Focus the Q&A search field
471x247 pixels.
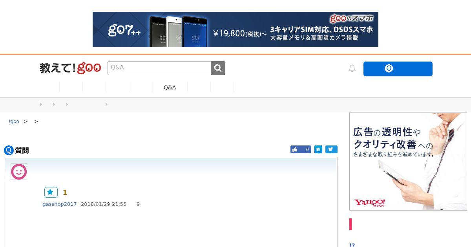click(x=159, y=68)
